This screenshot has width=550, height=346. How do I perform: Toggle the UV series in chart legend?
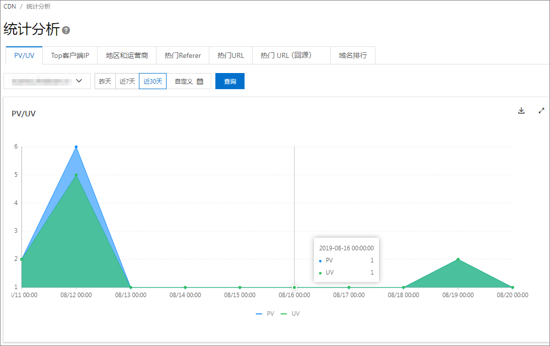[x=290, y=313]
